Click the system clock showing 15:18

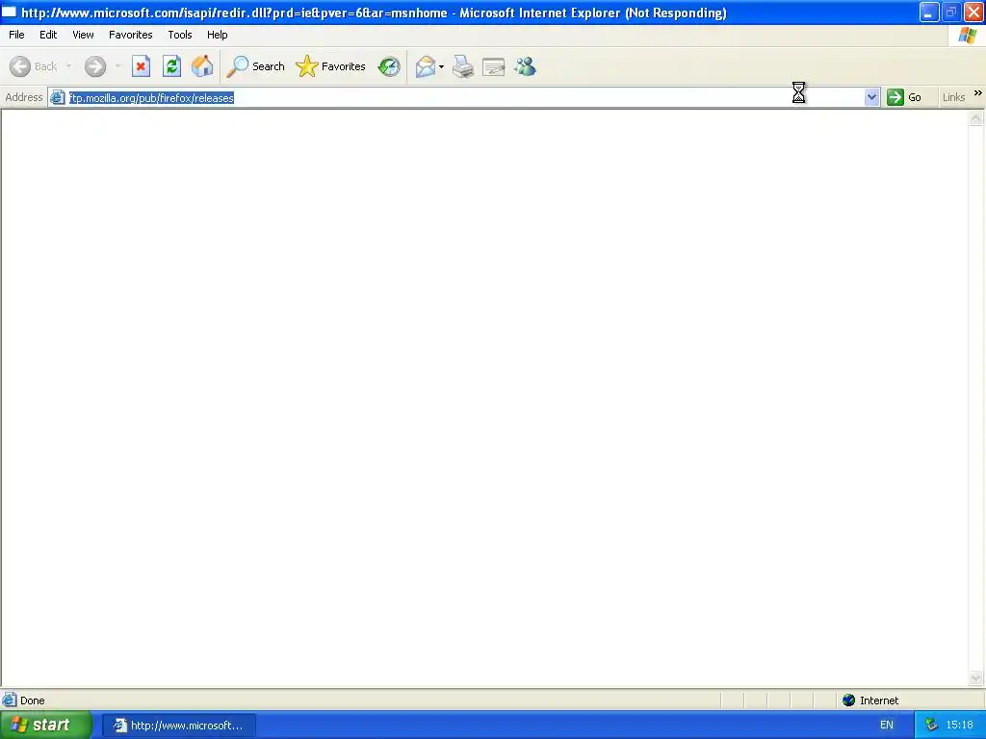(960, 726)
